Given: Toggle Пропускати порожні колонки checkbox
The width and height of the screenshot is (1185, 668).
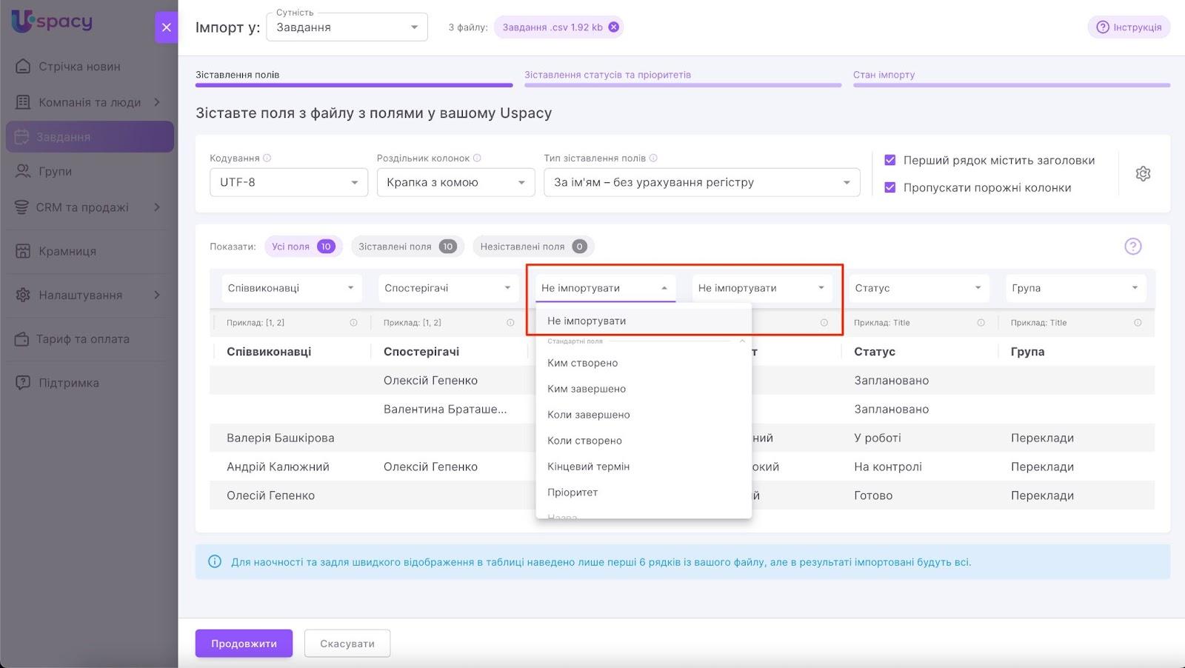Looking at the screenshot, I should click(x=890, y=188).
